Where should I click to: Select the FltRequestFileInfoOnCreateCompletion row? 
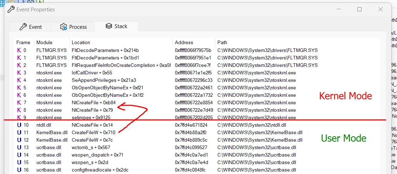point(121,65)
